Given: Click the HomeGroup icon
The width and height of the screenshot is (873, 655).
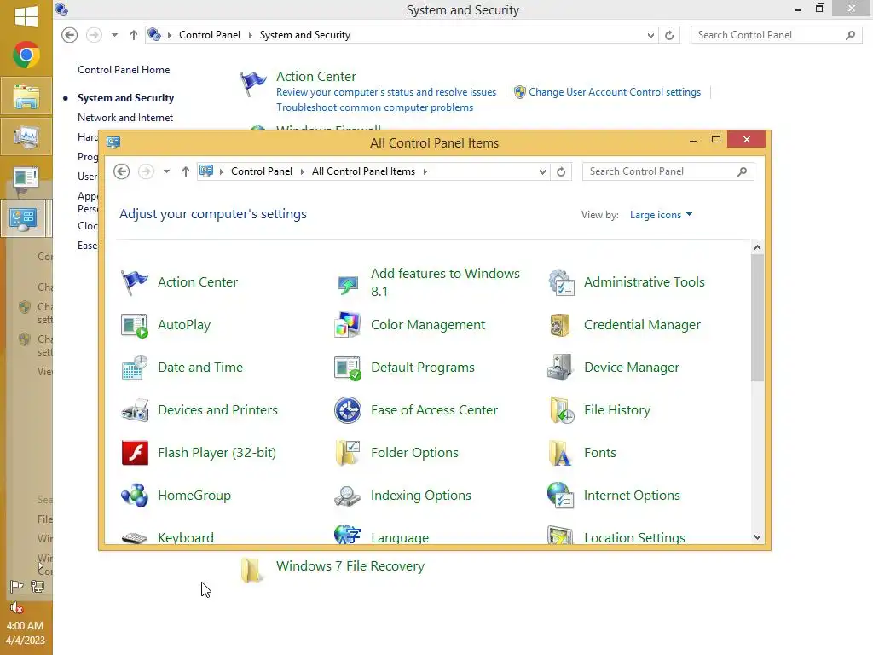Looking at the screenshot, I should click(134, 496).
